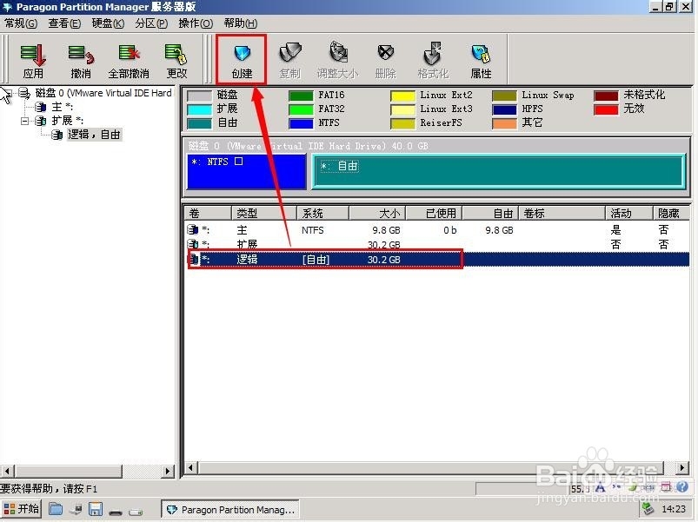Screen dimensions: 698x522
Task: Open the 操作(O) menu
Action: click(x=196, y=23)
